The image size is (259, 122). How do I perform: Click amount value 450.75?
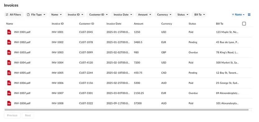[x=138, y=73]
